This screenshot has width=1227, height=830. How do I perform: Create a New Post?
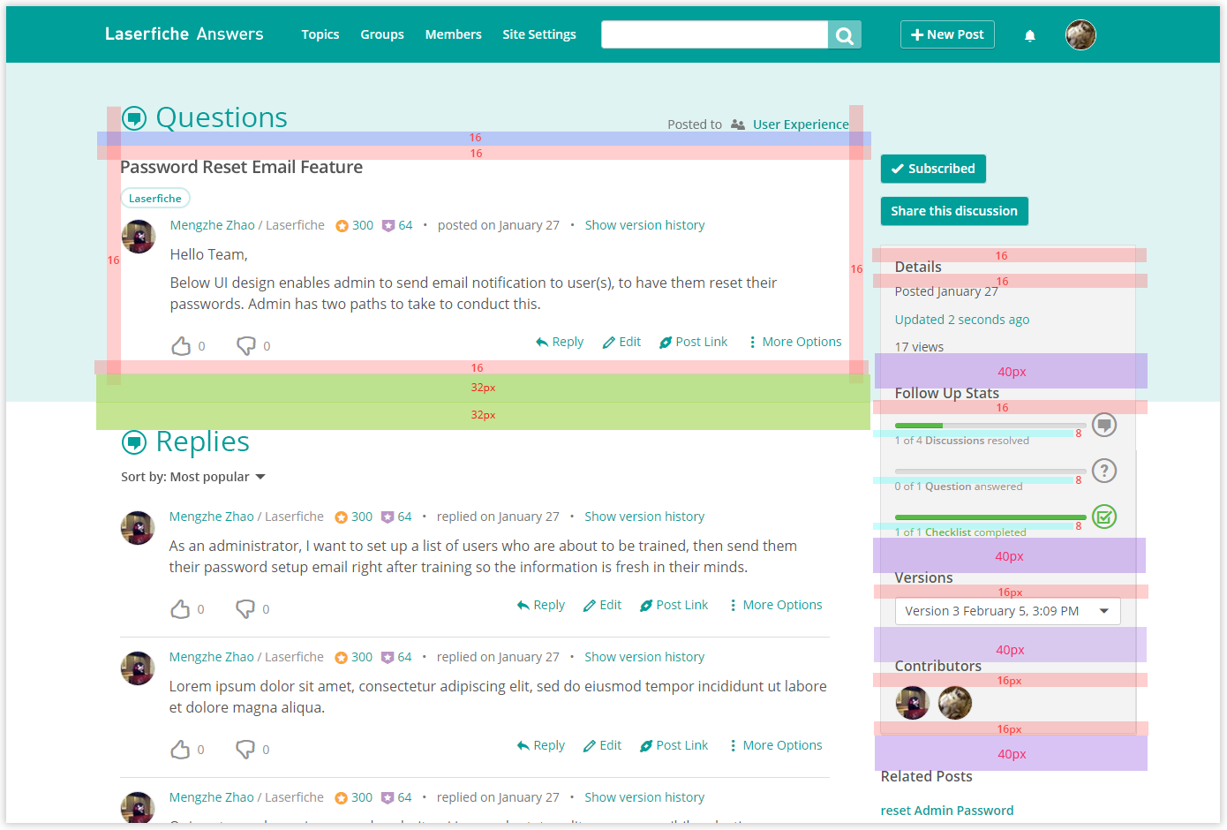tap(947, 34)
